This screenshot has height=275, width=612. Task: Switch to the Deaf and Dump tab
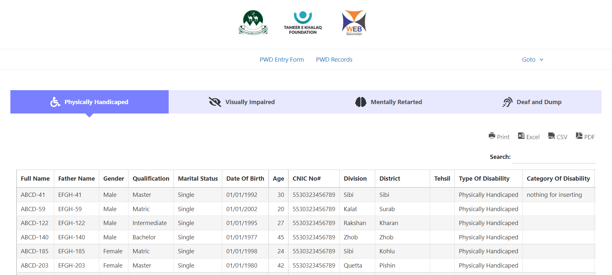pos(532,102)
